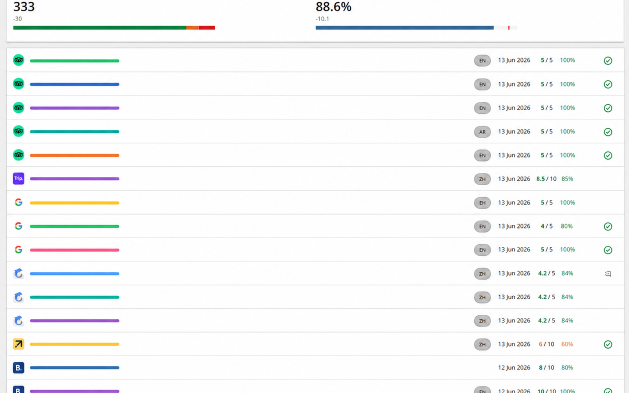Screen dimensions: 629x393
Task: Open the purple-titled review beside the dolphin icon
Action: [315, 321]
